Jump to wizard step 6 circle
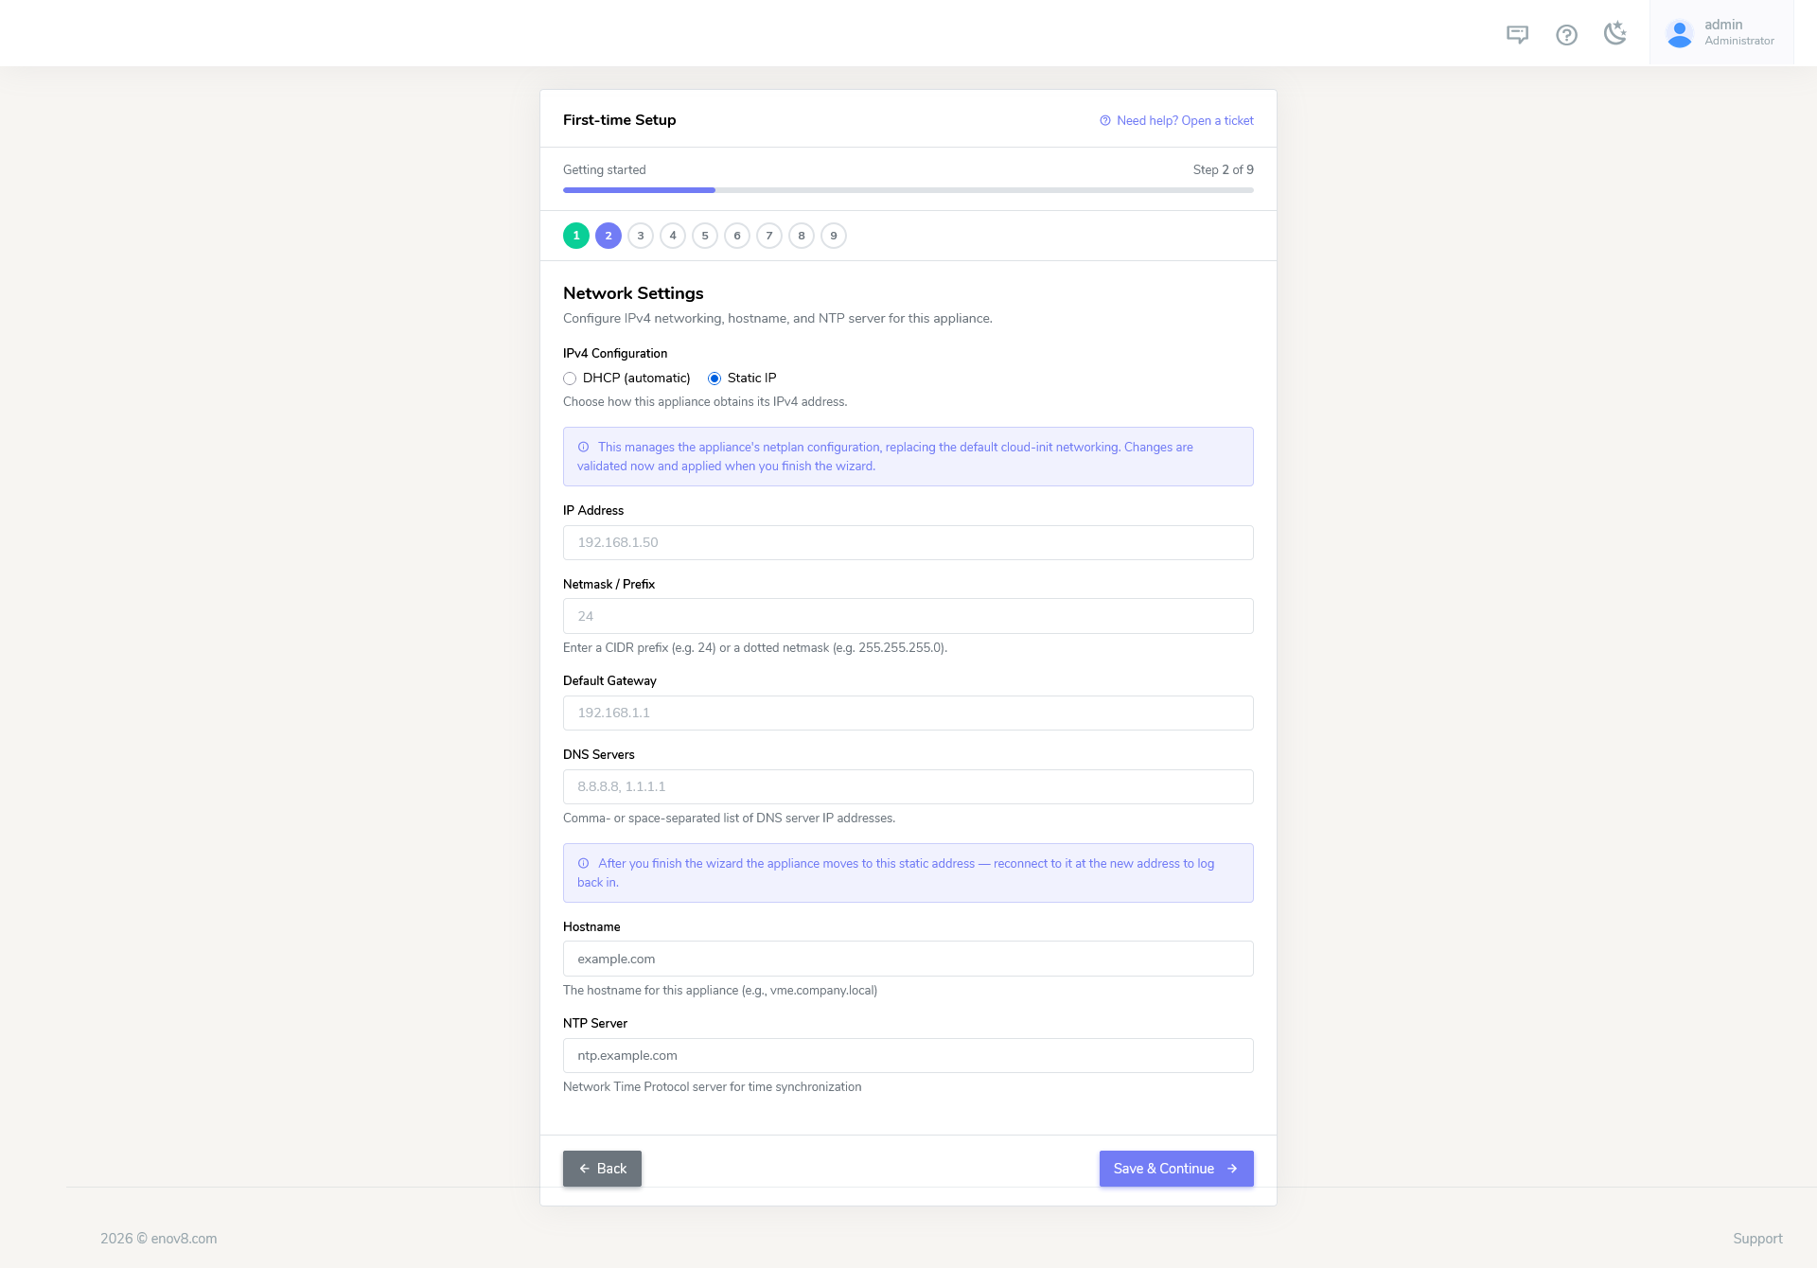 (x=737, y=236)
